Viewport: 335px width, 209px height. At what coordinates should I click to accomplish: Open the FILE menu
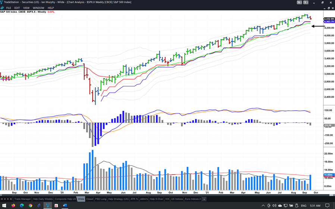pyautogui.click(x=8, y=8)
